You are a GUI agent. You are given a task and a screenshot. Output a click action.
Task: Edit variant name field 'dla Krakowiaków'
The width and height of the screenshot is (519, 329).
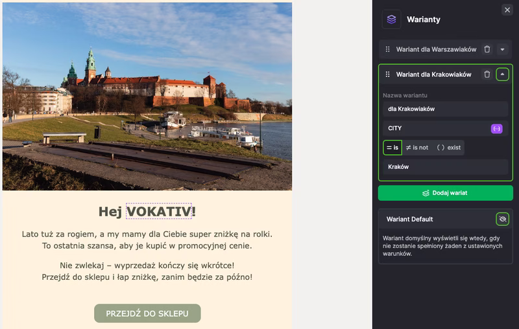[x=445, y=109]
